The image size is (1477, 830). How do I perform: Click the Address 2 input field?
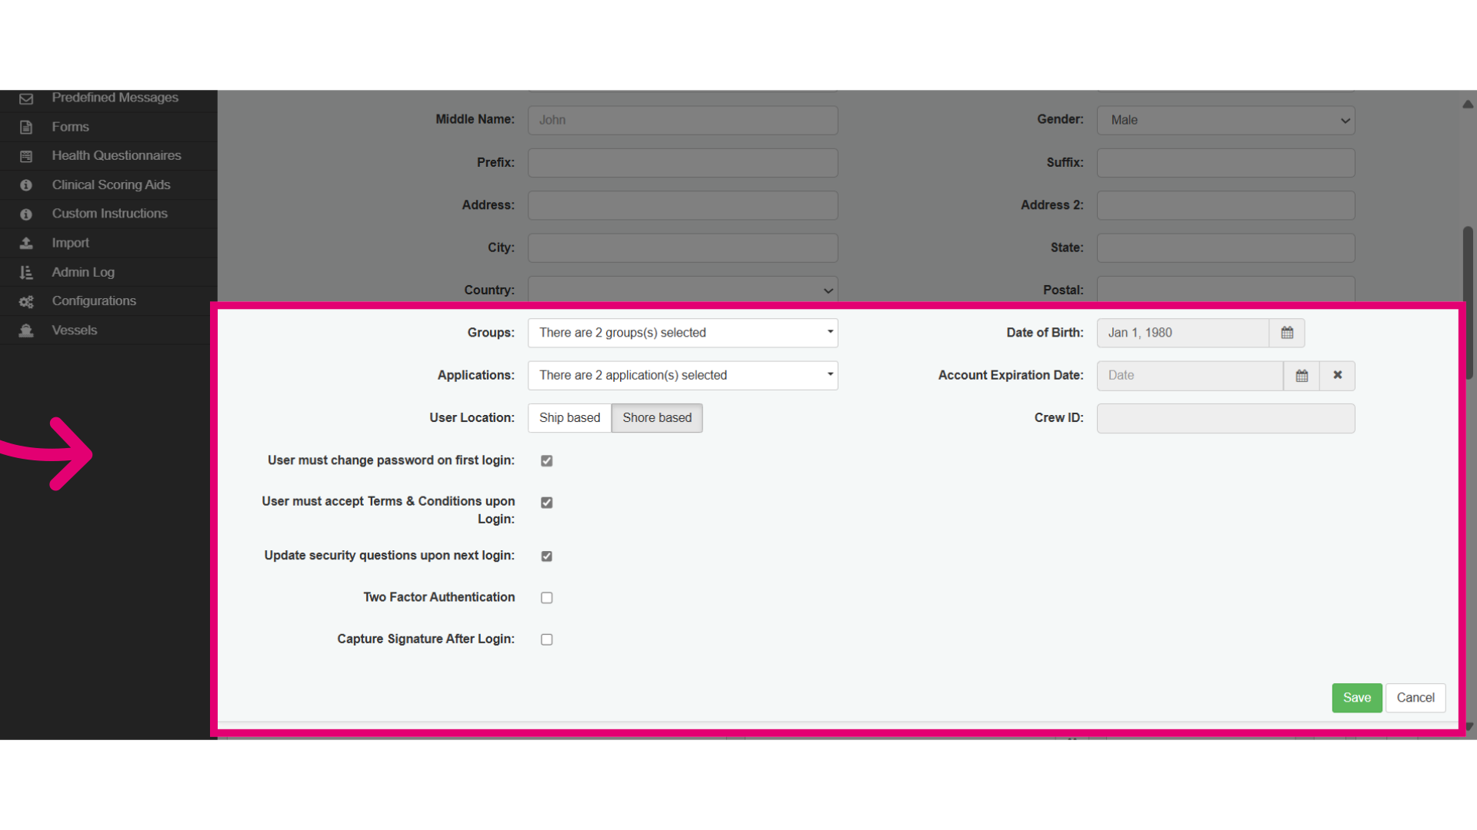point(1225,205)
